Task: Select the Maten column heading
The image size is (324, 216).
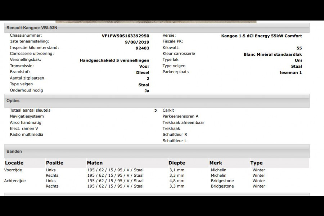Action: (95, 163)
